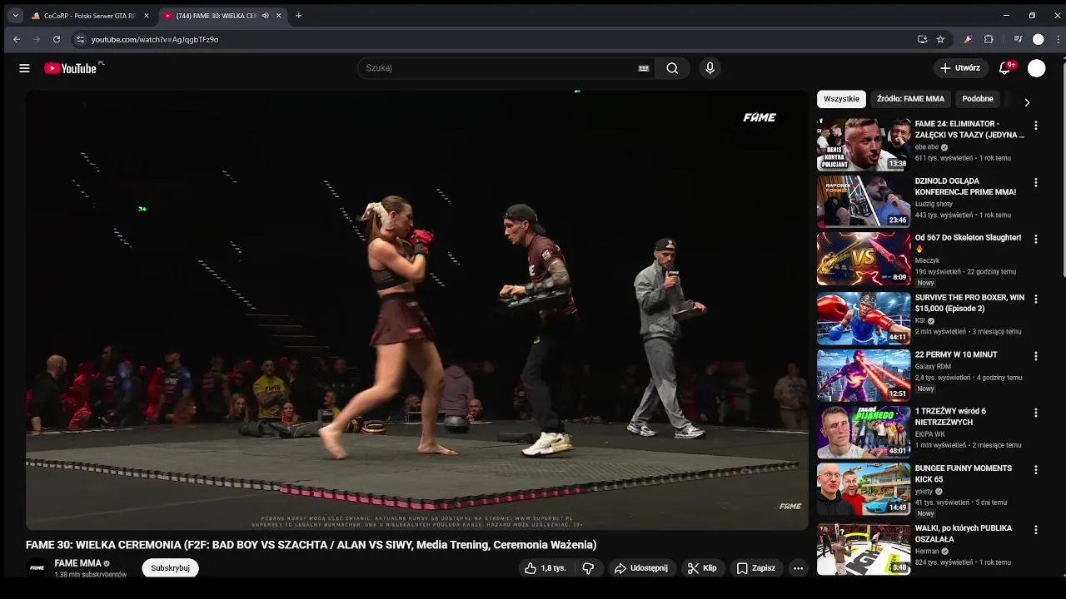The image size is (1066, 599).
Task: Select the Podobne filter chip
Action: 978,99
